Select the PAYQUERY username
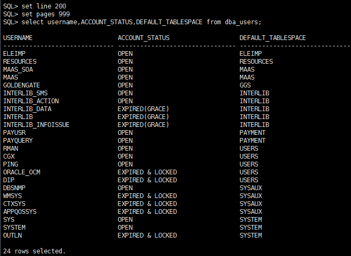Viewport: 351px width, 256px height. pos(18,141)
